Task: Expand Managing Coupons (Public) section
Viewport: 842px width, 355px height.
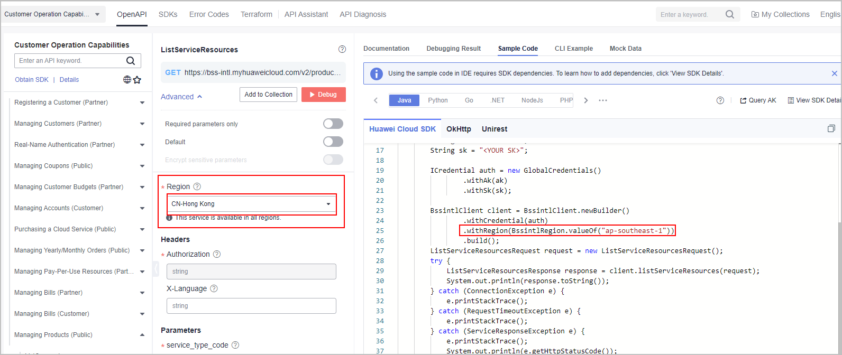Action: click(142, 166)
